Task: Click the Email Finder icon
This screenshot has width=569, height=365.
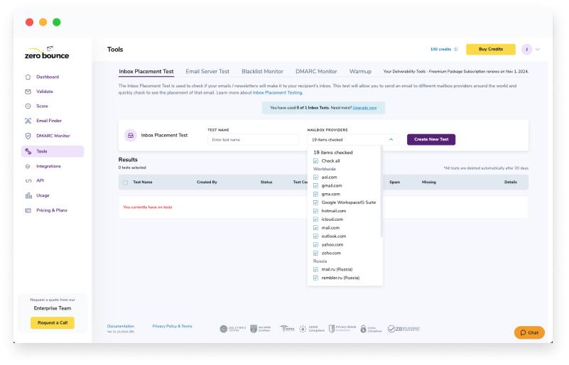Action: tap(28, 121)
